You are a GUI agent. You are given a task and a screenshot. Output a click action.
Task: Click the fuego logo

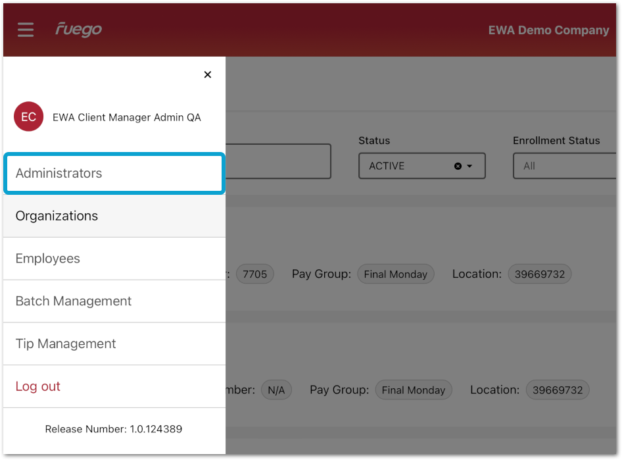coord(78,30)
